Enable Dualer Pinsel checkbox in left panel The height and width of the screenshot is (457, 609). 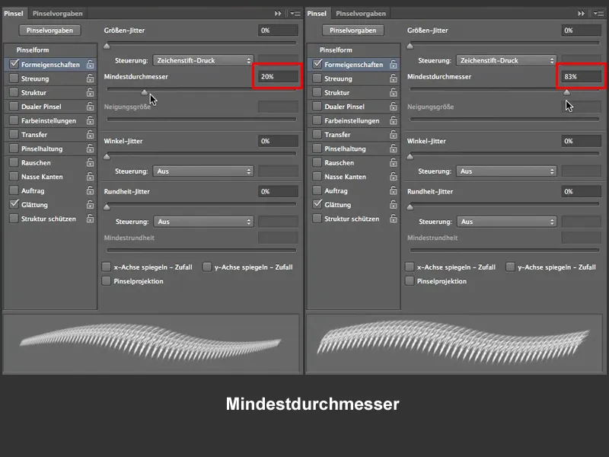click(x=14, y=106)
